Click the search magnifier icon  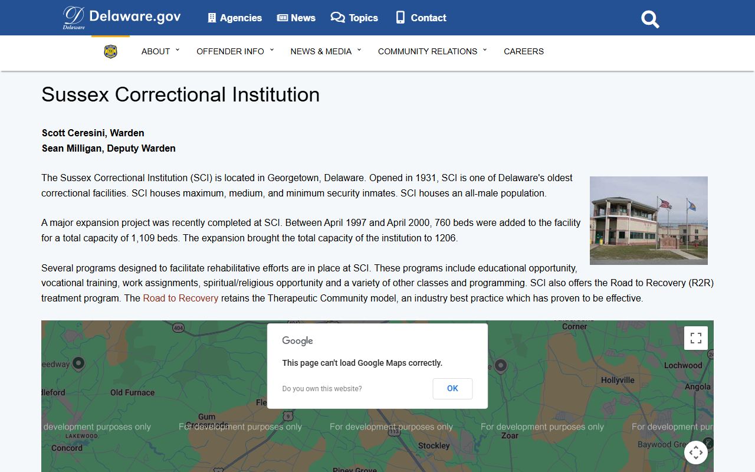650,19
